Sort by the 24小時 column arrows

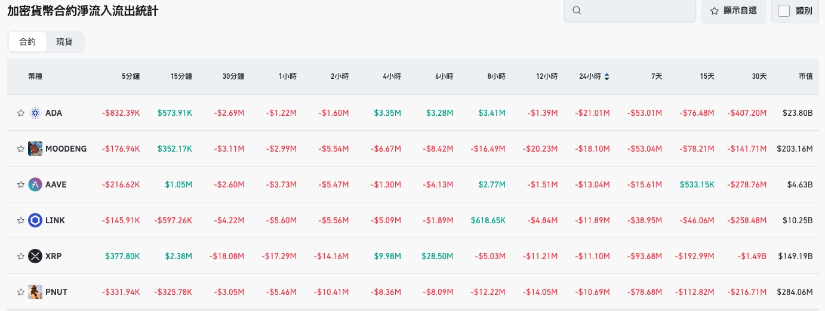click(607, 76)
